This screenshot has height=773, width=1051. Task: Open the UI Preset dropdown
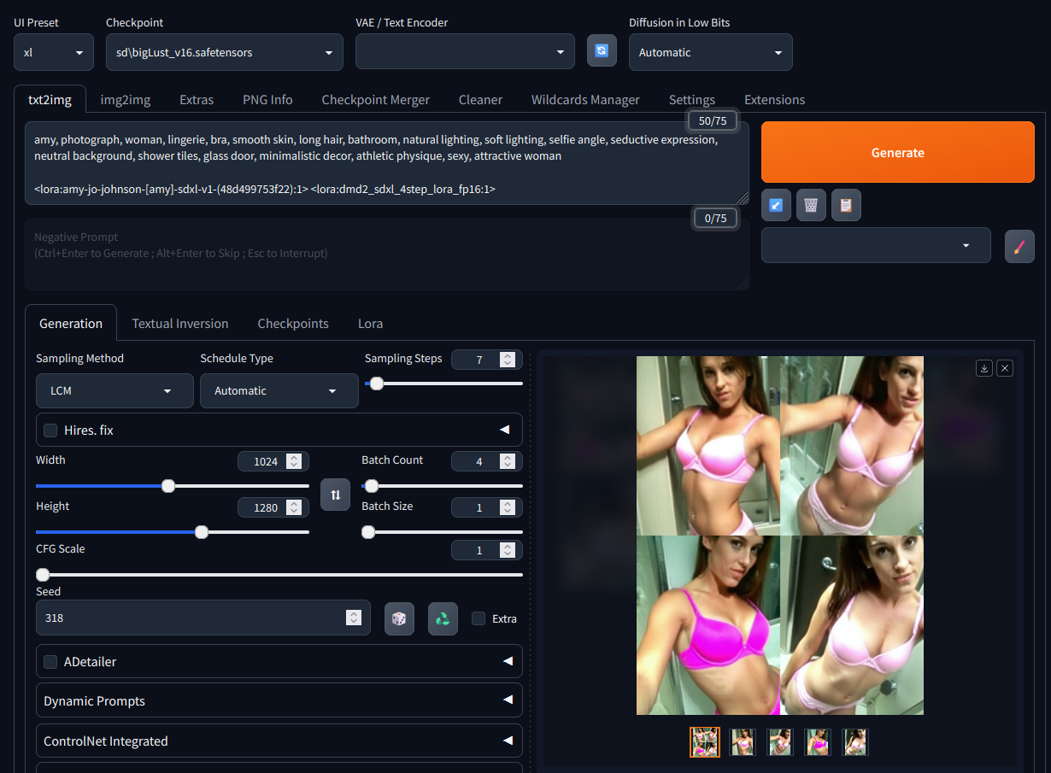coord(54,52)
